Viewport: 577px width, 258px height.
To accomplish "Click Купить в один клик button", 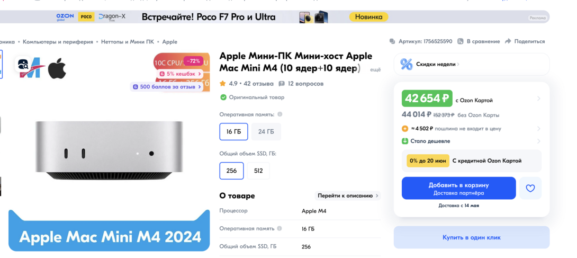I will 471,237.
